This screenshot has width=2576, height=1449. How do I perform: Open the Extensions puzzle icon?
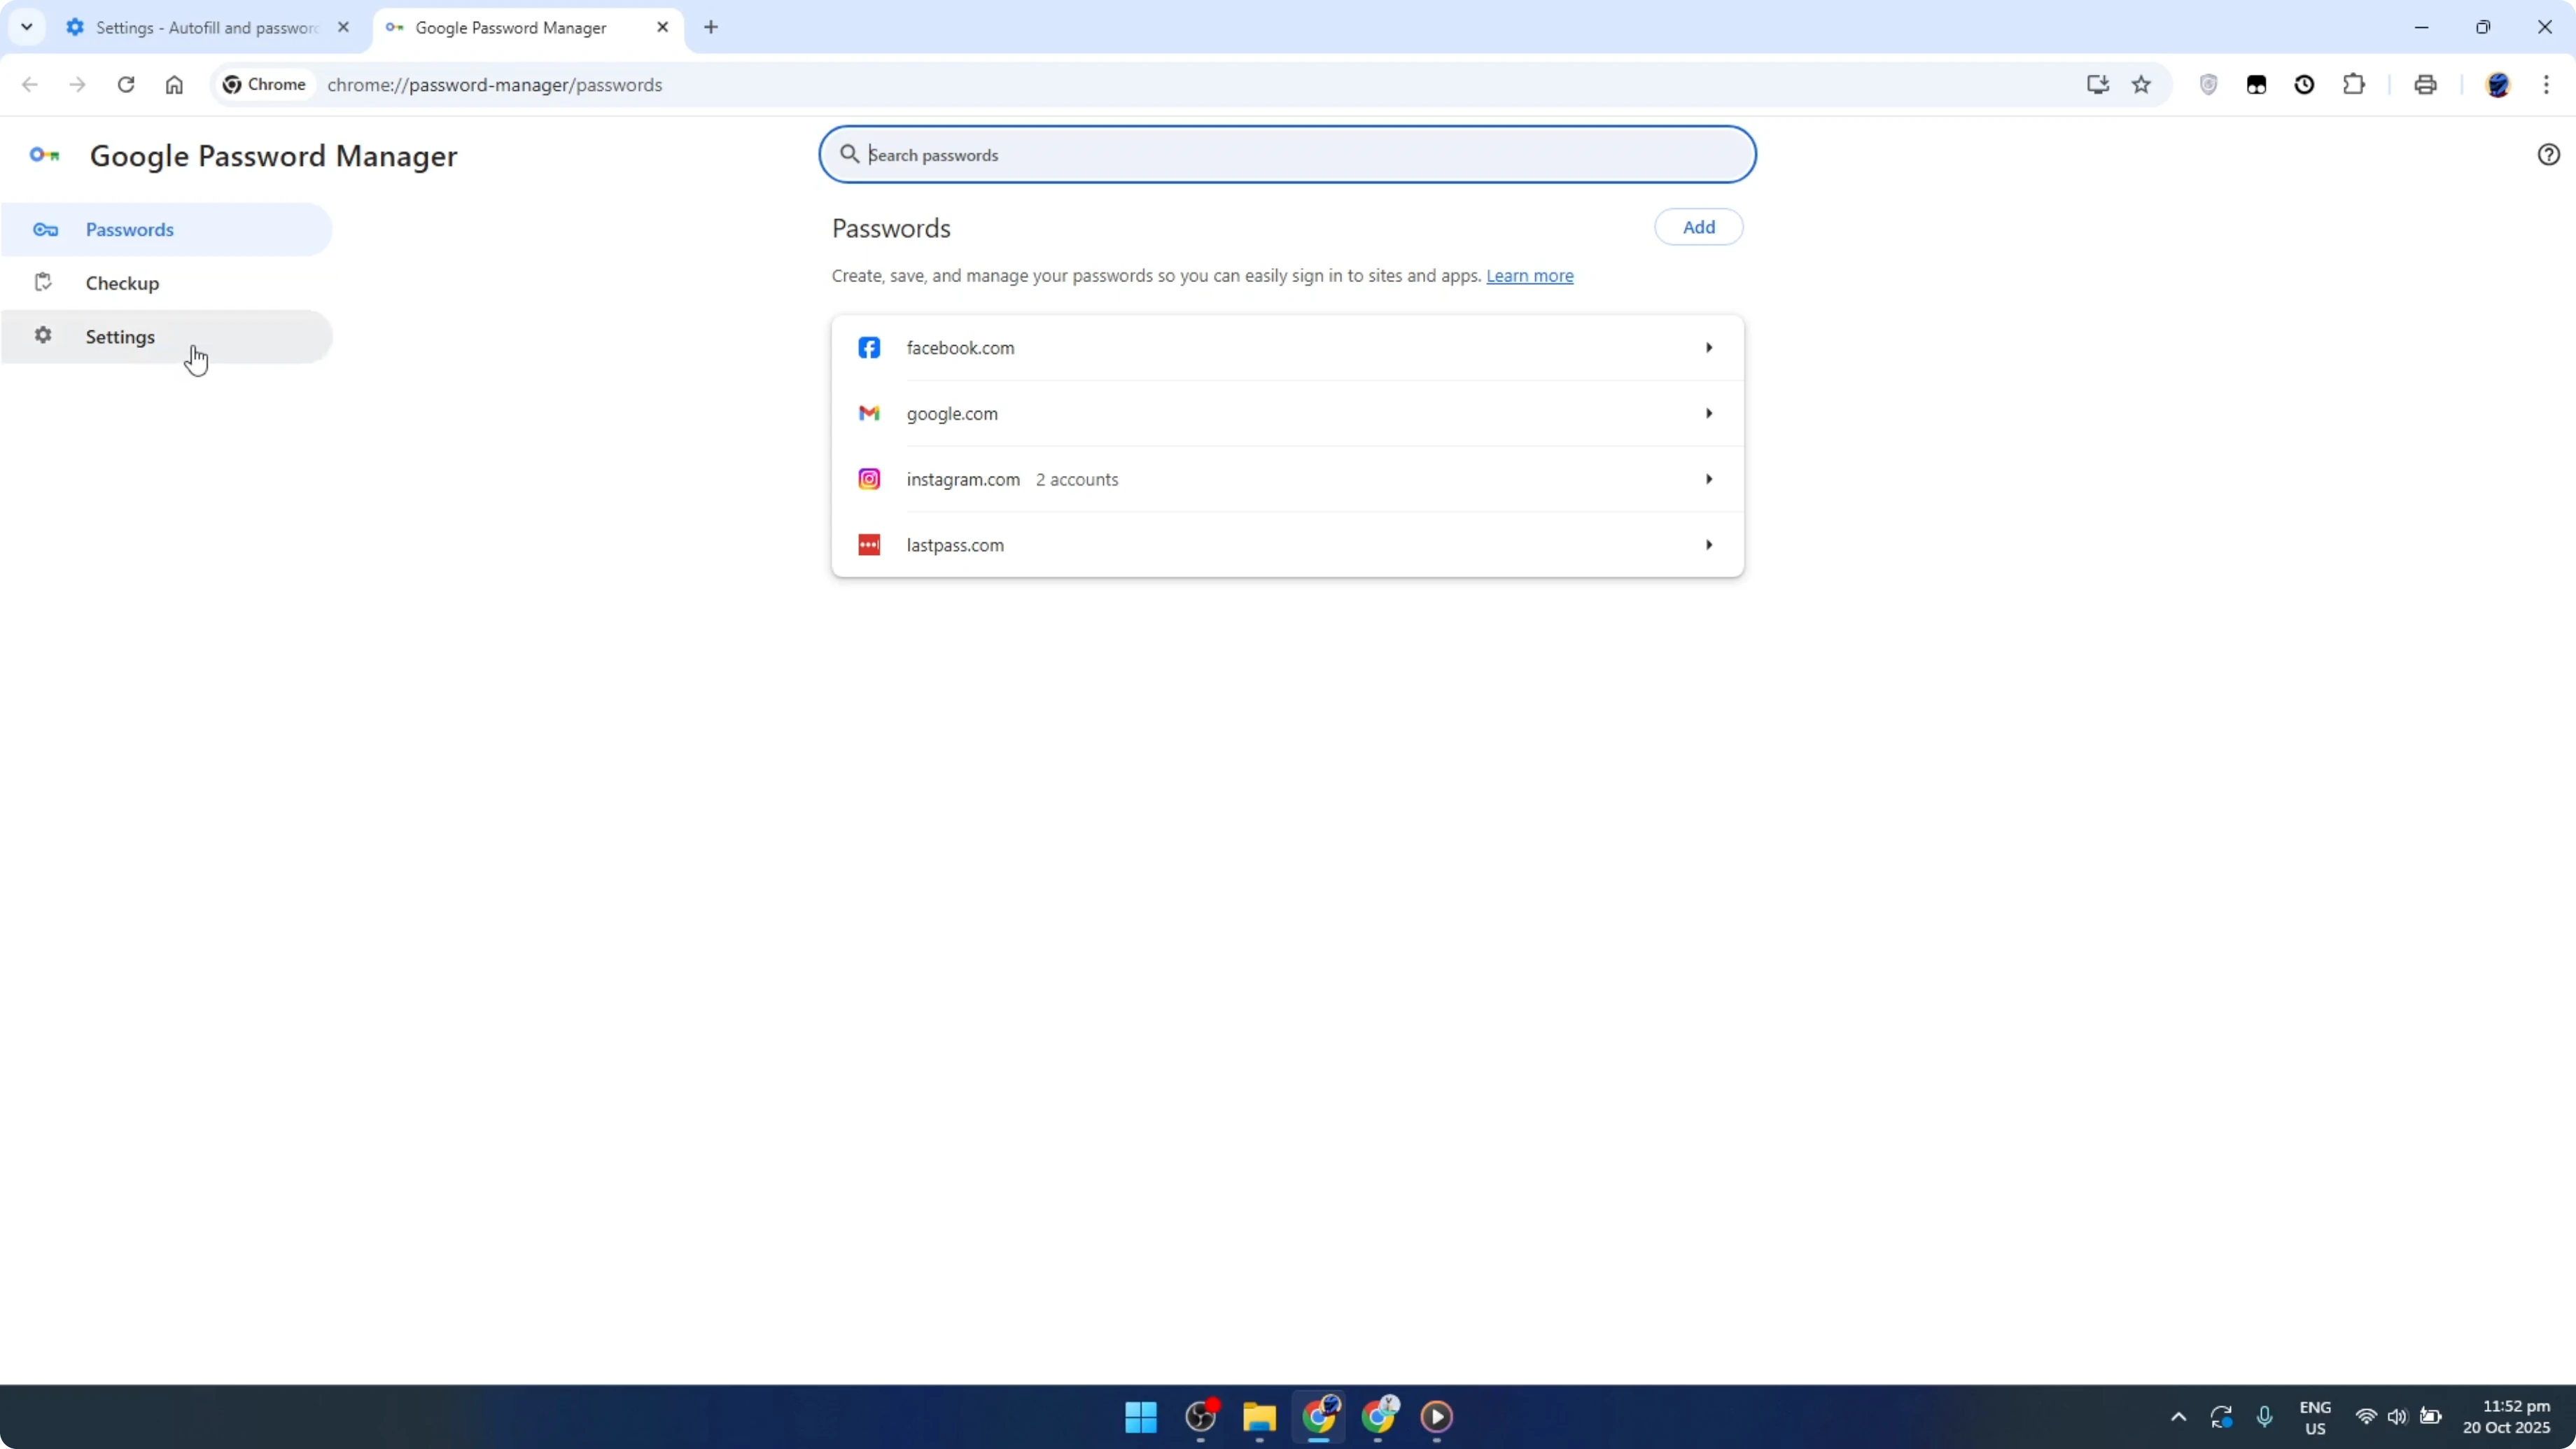[2354, 84]
